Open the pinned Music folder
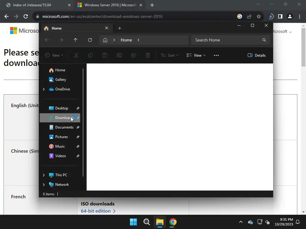 pyautogui.click(x=60, y=146)
